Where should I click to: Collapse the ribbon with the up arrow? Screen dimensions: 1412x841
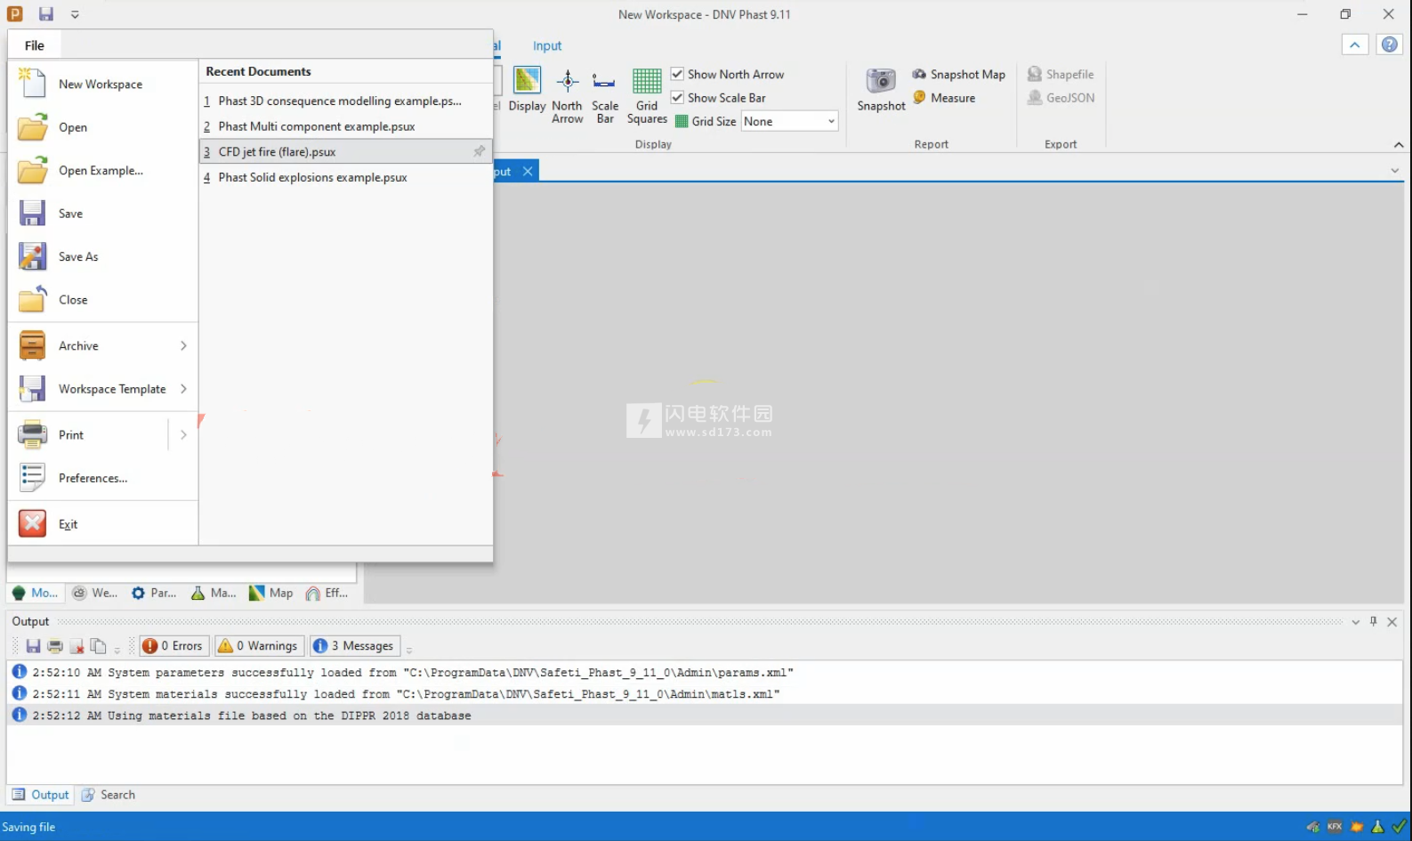pos(1354,44)
